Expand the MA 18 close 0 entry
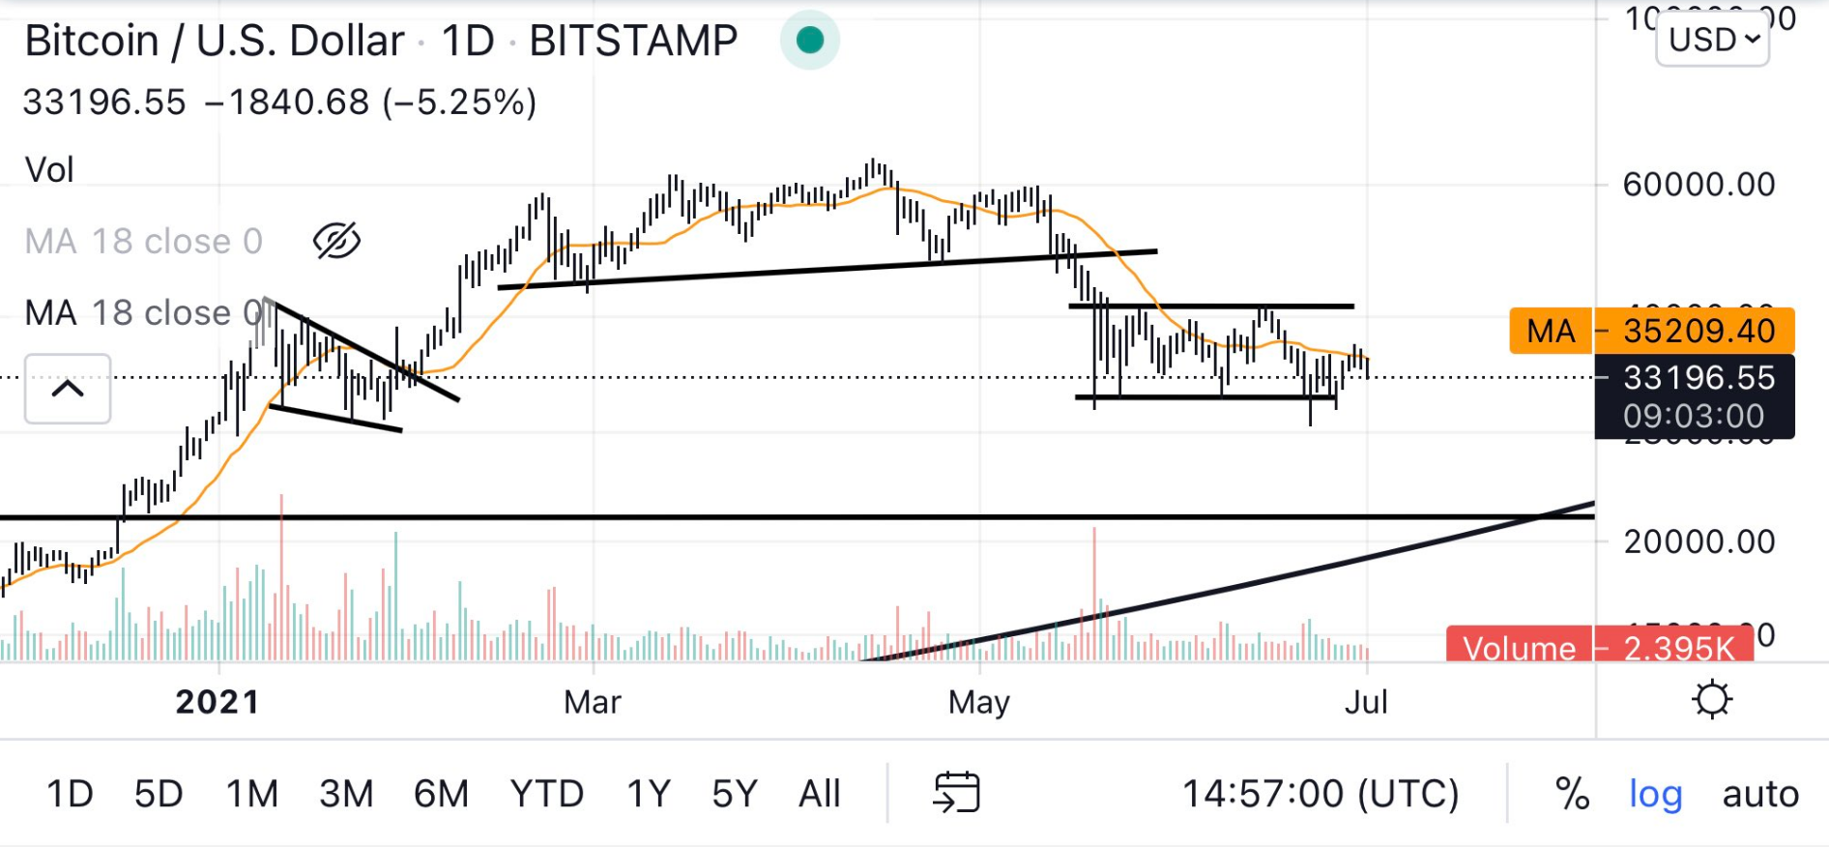Screen dimensions: 1829x847 [143, 311]
